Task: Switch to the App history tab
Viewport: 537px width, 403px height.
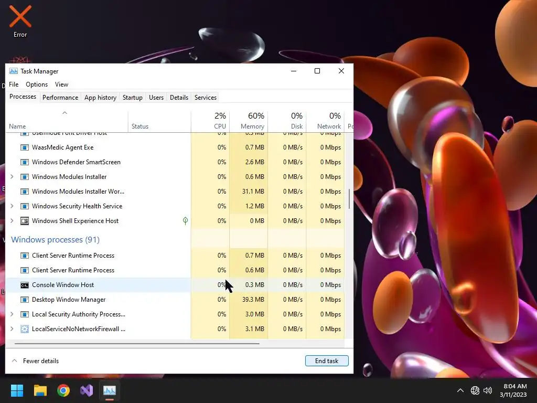Action: pyautogui.click(x=100, y=98)
